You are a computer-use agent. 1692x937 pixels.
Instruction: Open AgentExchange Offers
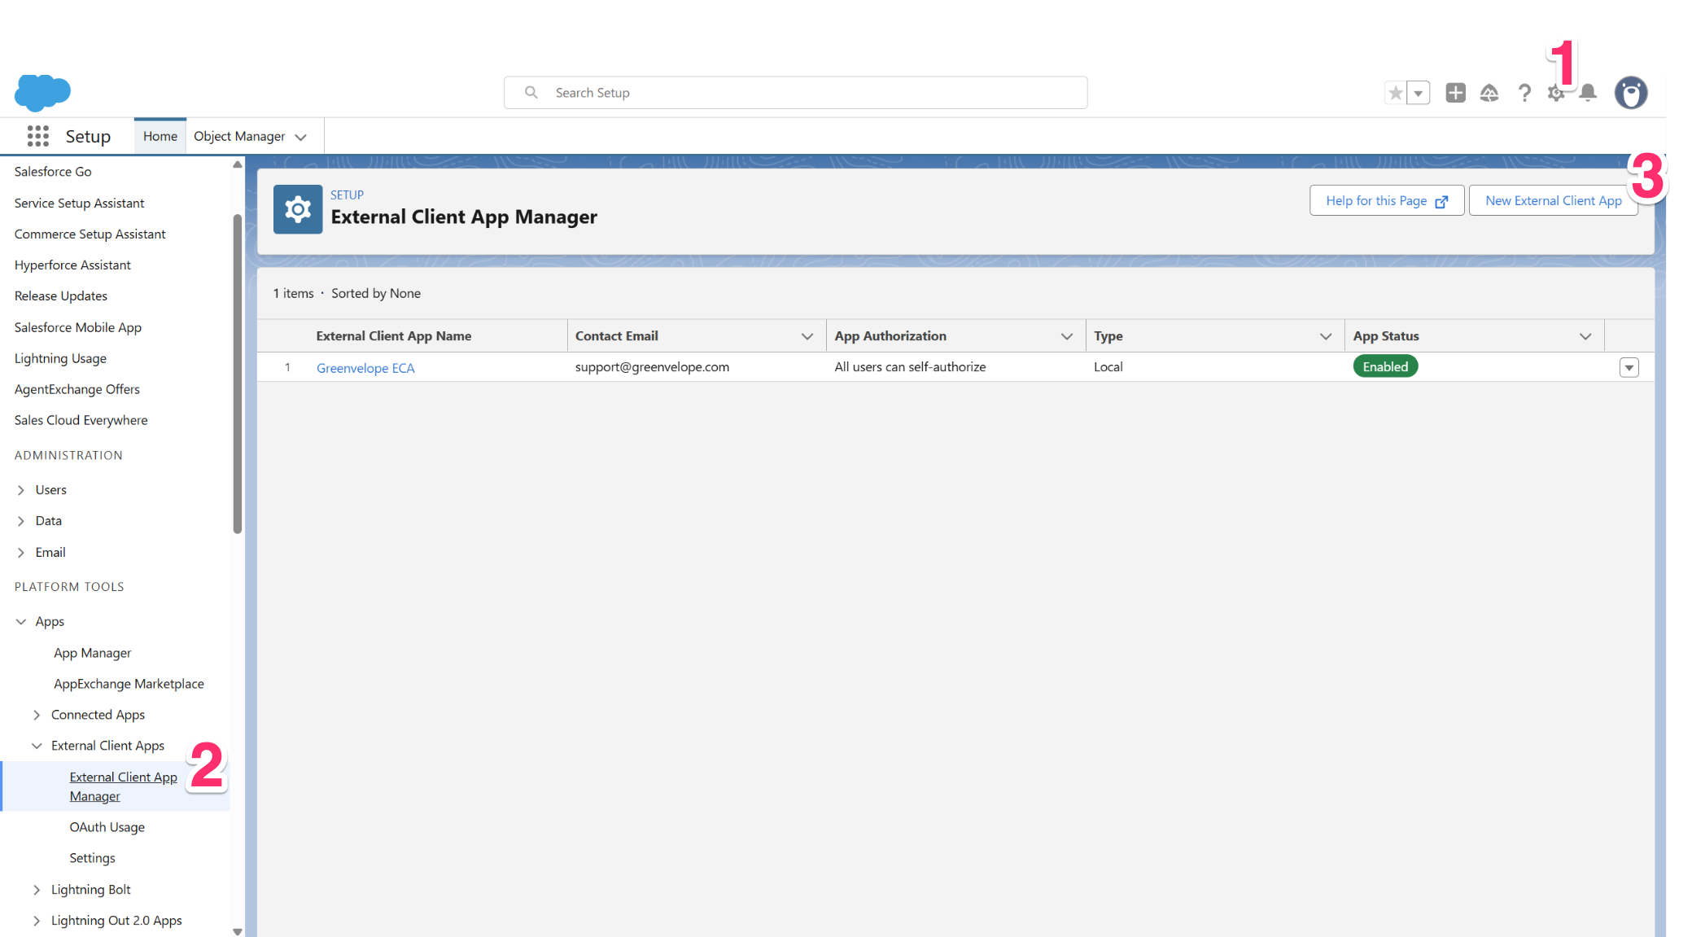[77, 389]
